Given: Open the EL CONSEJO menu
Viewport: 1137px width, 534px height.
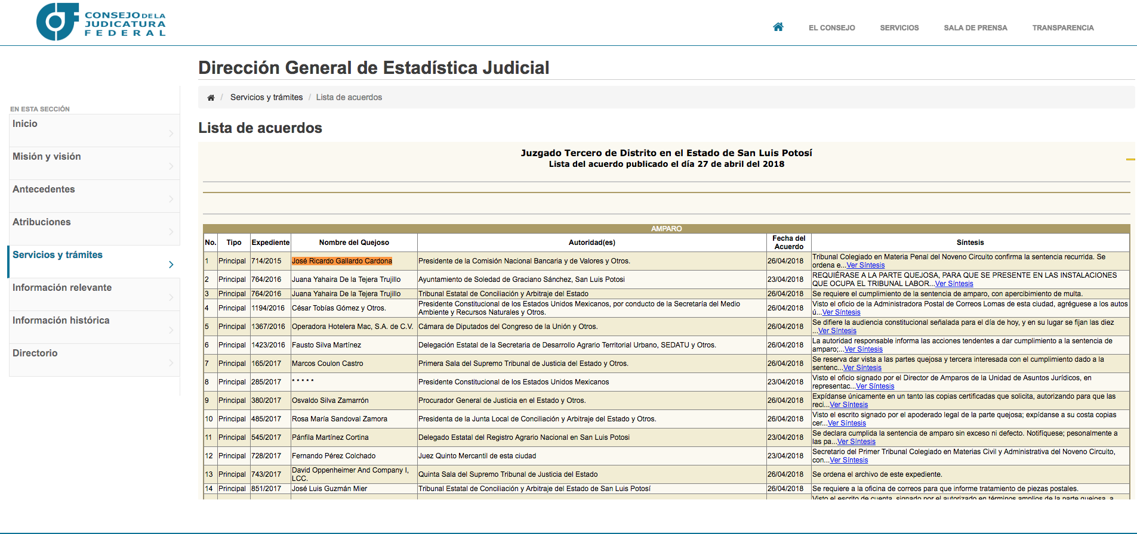Looking at the screenshot, I should click(x=832, y=28).
